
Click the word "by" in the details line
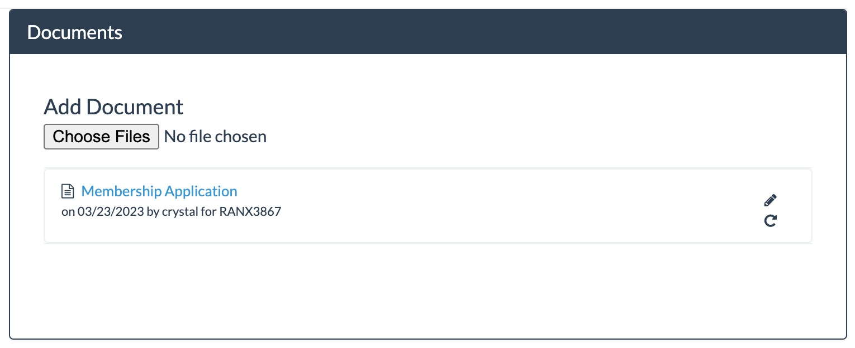pos(153,212)
